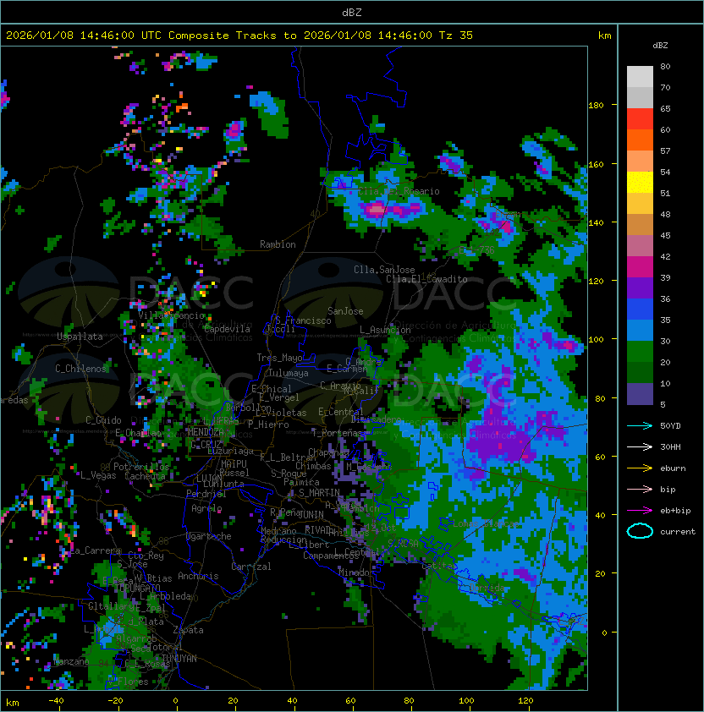Click the 'eb+bip' legend label

point(675,511)
